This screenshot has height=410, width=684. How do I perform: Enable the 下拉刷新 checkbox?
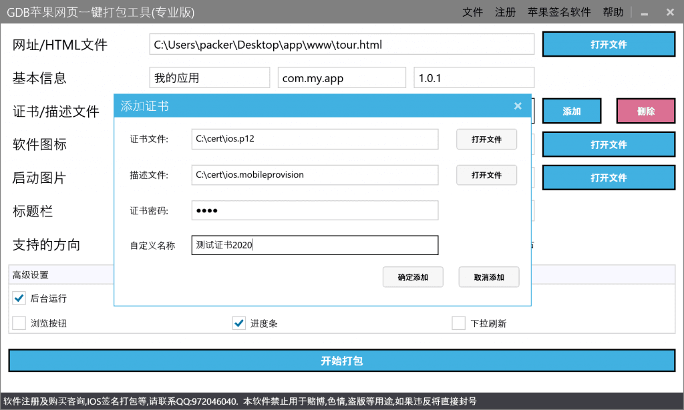(x=458, y=323)
